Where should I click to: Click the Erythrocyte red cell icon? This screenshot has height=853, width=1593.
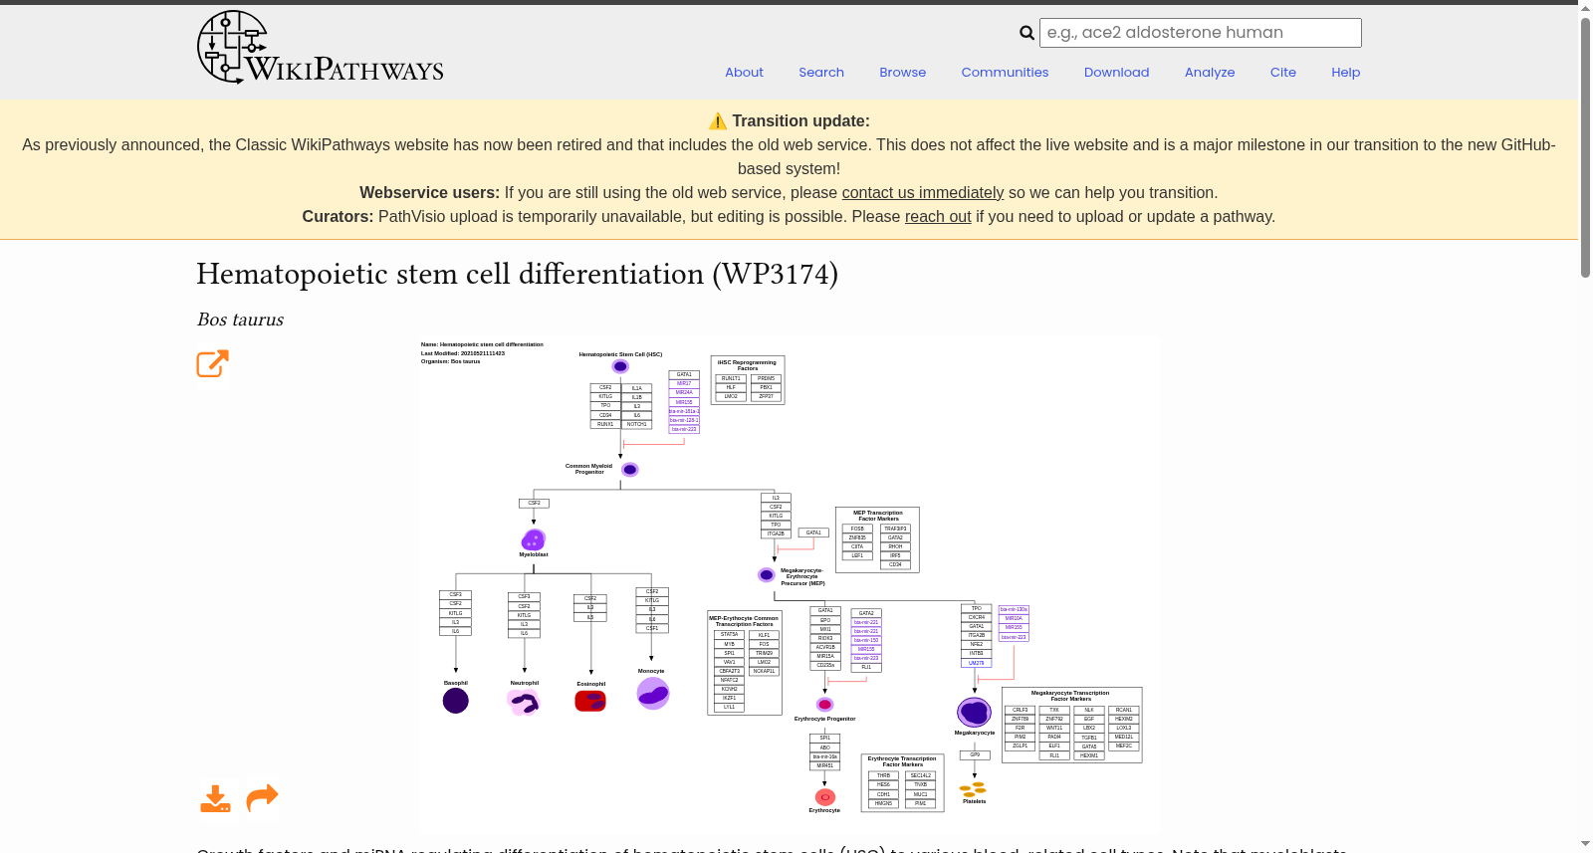point(825,797)
